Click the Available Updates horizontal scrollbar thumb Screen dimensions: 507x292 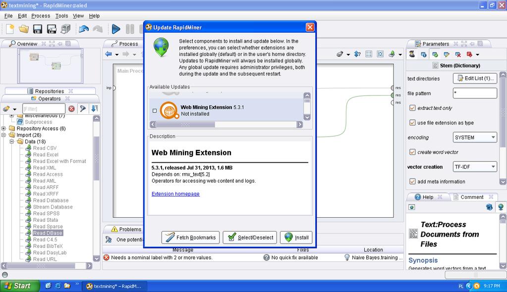(x=185, y=124)
